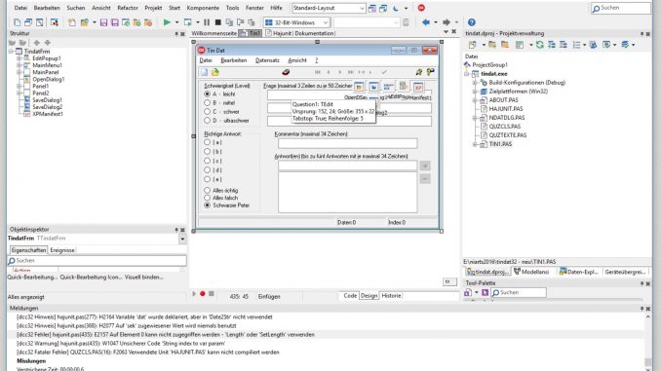
Task: Click the green Run (Start) arrow
Action: (167, 22)
